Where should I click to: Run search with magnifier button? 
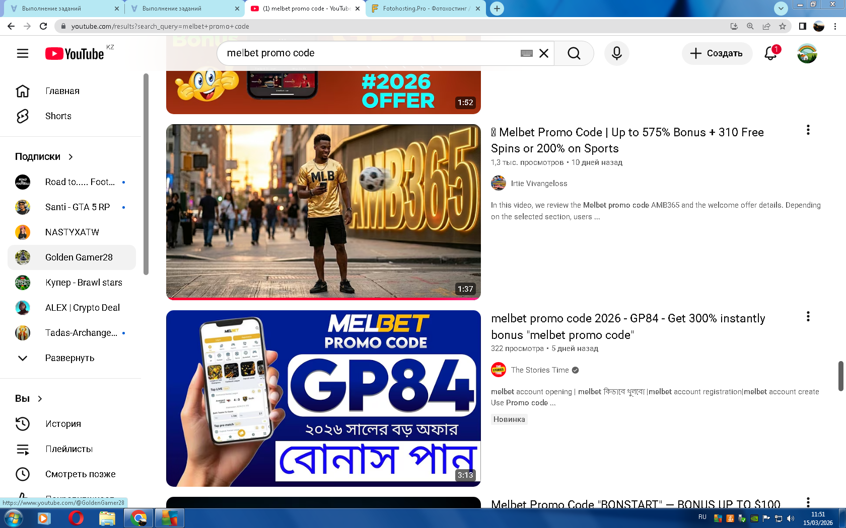coord(574,53)
